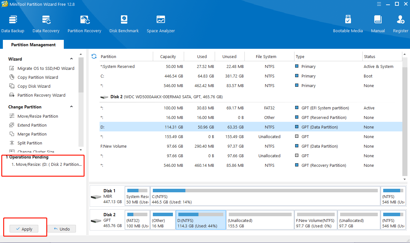Select the D: partition row
This screenshot has width=410, height=243.
251,127
